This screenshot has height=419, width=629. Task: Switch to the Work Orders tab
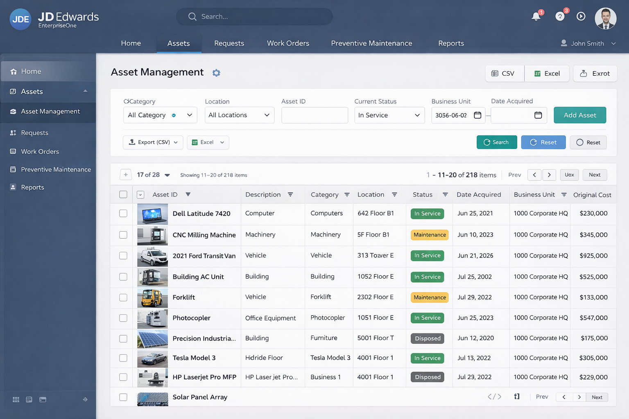tap(288, 43)
